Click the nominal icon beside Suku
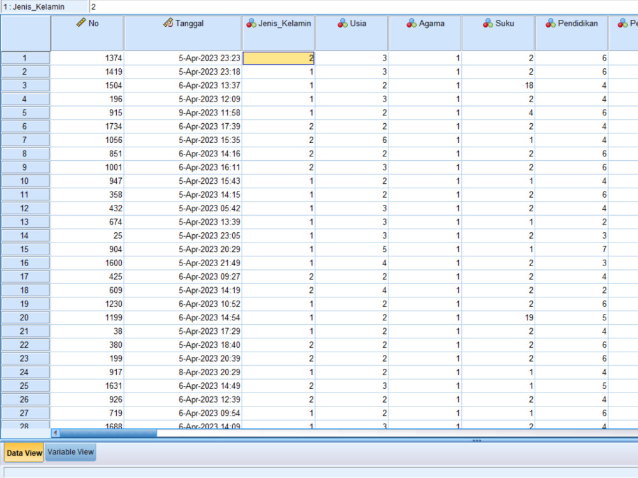The width and height of the screenshot is (638, 478). [488, 23]
